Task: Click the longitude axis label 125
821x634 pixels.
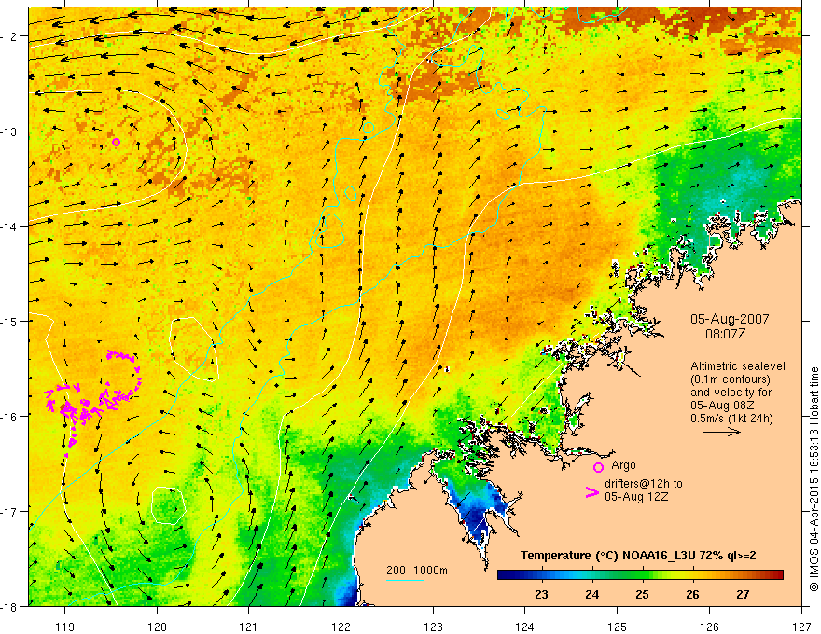Action: 618,627
